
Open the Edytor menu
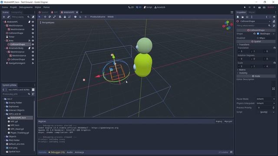click(x=38, y=7)
